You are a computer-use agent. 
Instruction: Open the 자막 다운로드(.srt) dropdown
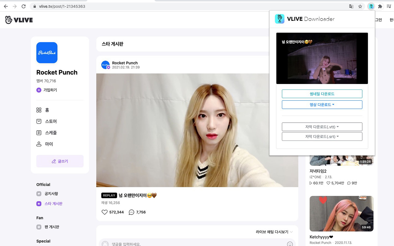pyautogui.click(x=322, y=136)
